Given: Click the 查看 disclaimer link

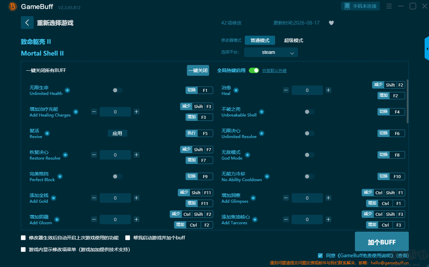Looking at the screenshot, I should 402,256.
